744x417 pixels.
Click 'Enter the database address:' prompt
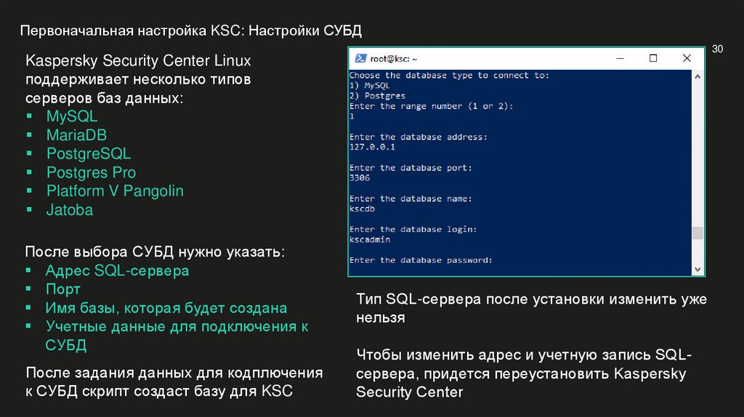[x=418, y=137]
